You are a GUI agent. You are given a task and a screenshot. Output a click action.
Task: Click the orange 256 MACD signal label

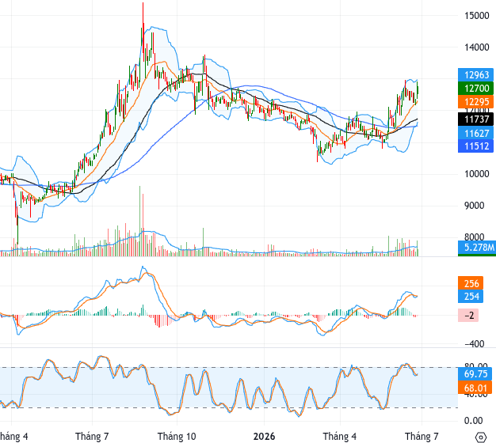pyautogui.click(x=471, y=283)
